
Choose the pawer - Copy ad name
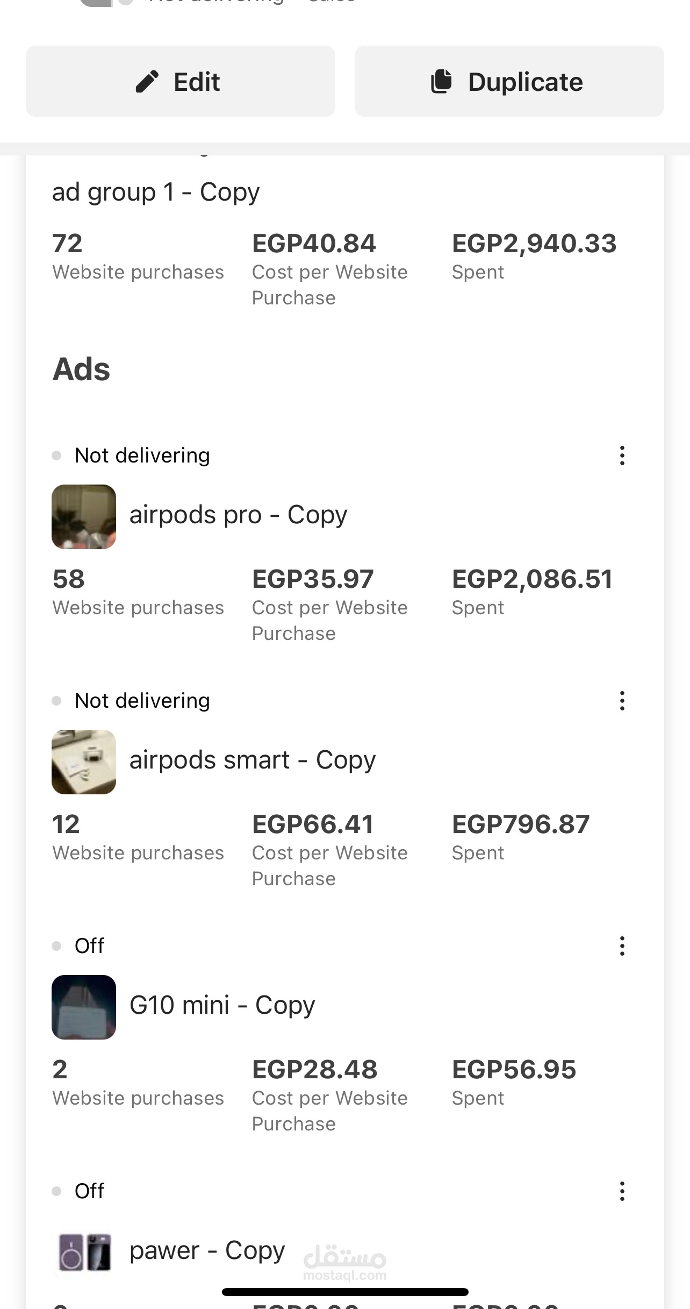(207, 1250)
